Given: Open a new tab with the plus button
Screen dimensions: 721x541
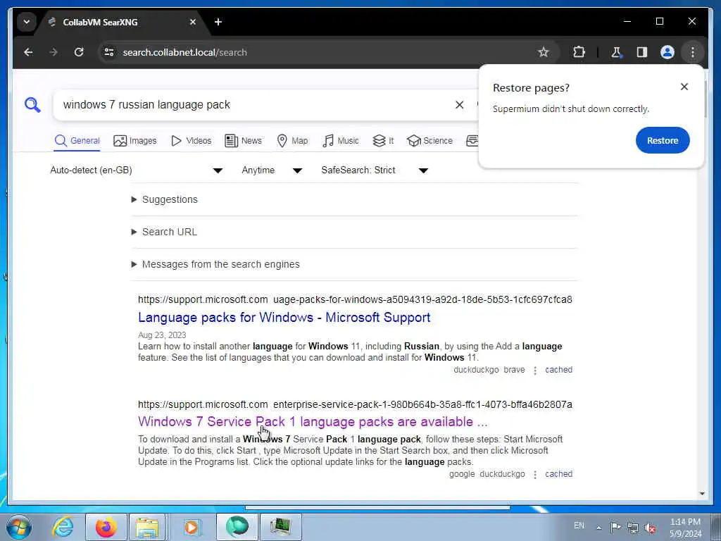Looking at the screenshot, I should (x=218, y=22).
